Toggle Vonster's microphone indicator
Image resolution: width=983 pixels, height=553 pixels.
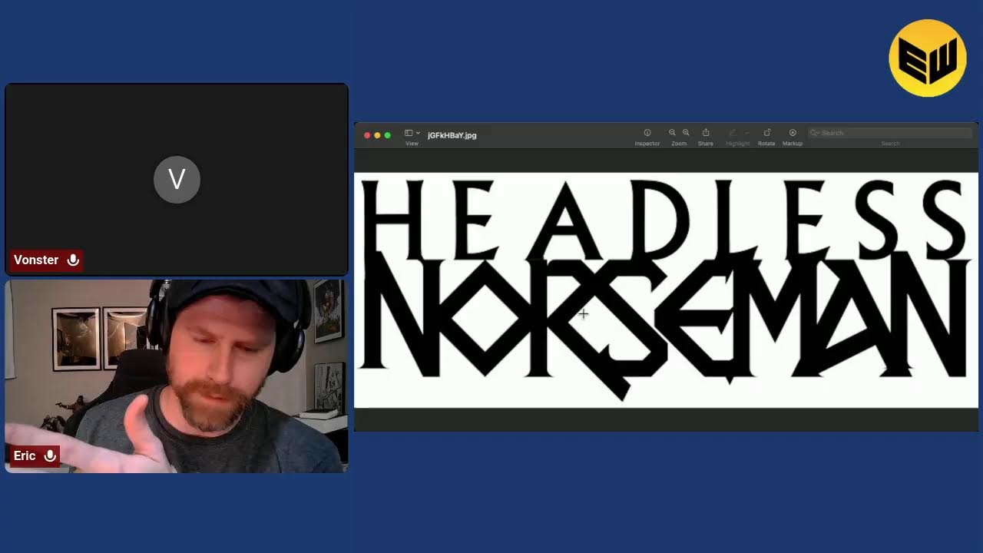[x=73, y=260]
